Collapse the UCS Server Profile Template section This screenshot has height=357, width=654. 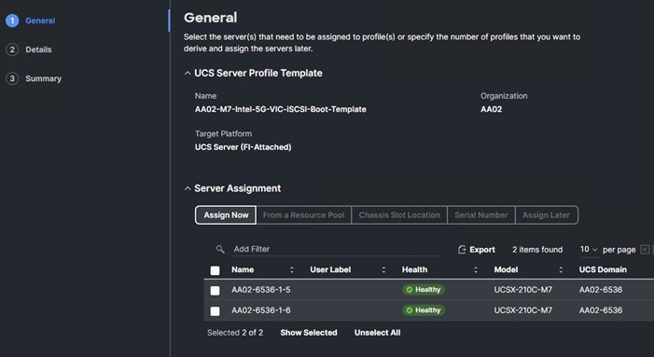pos(188,74)
